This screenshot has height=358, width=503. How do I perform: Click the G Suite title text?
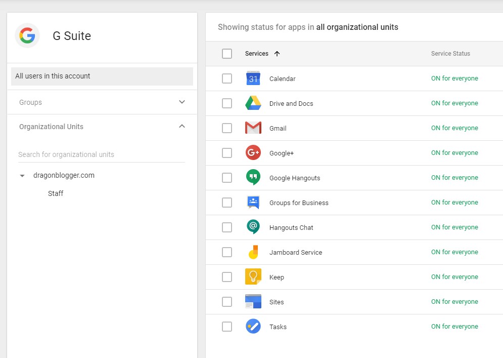(x=72, y=35)
